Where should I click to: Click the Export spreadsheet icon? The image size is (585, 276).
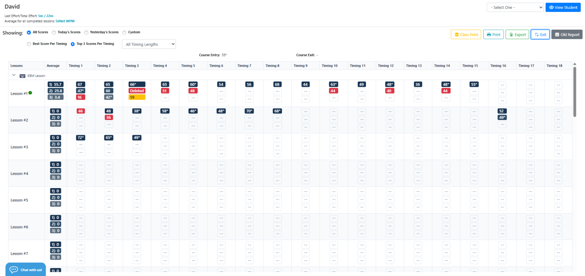(511, 35)
